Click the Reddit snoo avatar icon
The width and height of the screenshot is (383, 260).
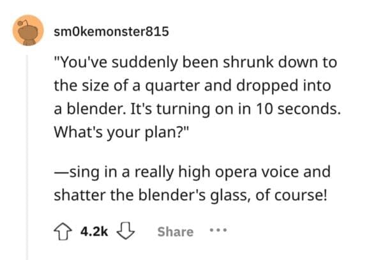click(x=28, y=34)
